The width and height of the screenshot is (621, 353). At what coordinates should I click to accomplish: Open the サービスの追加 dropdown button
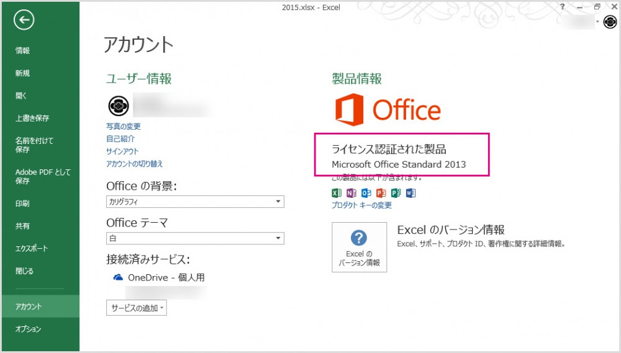click(x=136, y=308)
